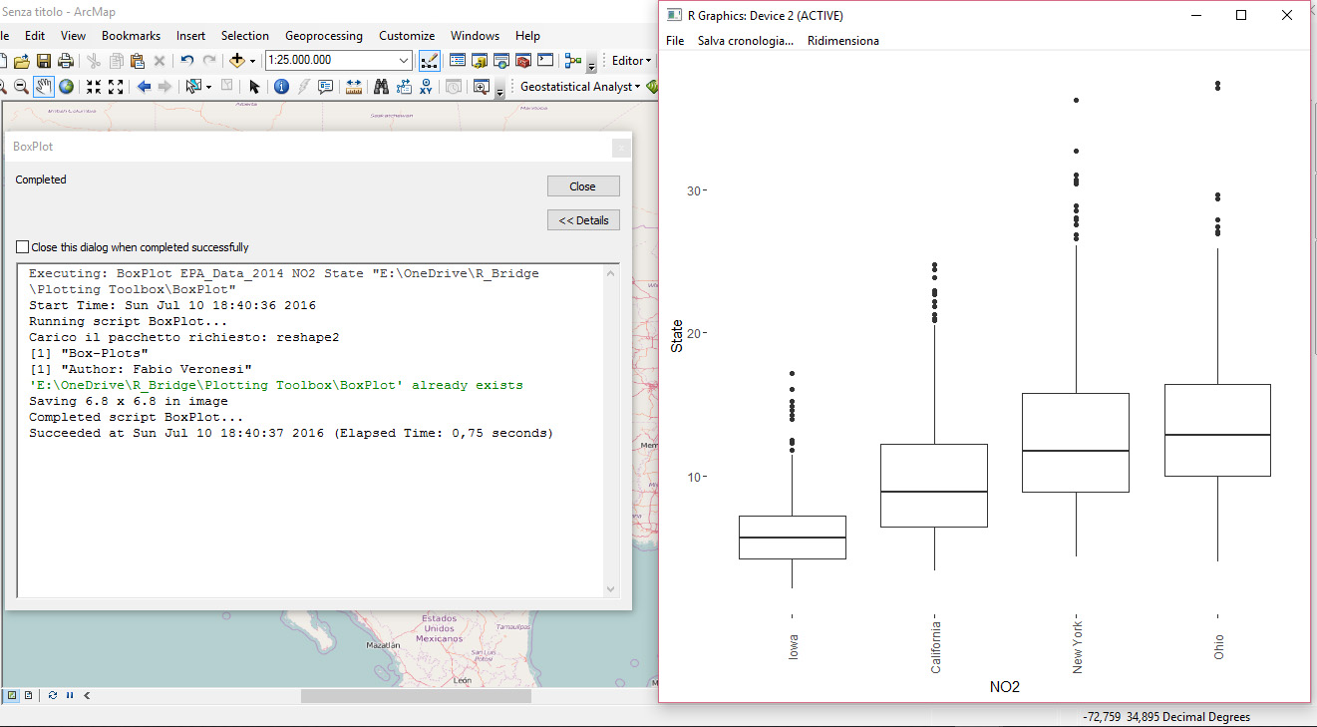
Task: Collapse details with the '<< Details' button
Action: [x=583, y=219]
